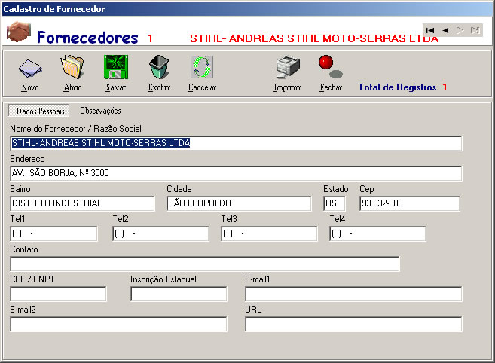
Task: Click the Abrir button label
Action: coord(72,87)
